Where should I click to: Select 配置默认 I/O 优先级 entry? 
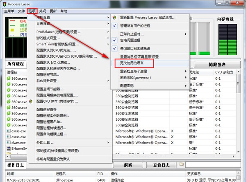coord(69,63)
